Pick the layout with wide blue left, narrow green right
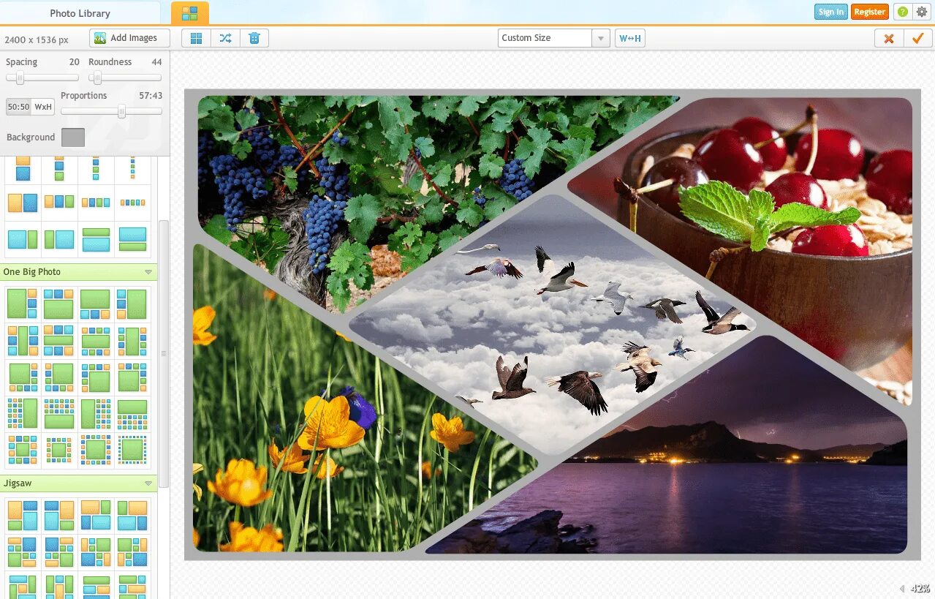The image size is (935, 599). point(23,239)
